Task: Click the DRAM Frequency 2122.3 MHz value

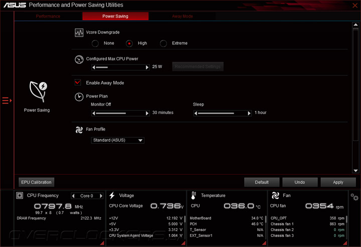Action: tap(91, 218)
